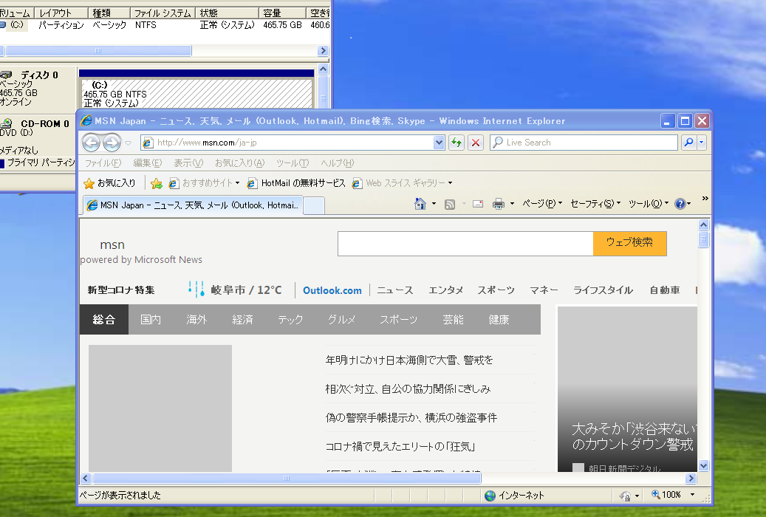Add page to favorites bar star icon
Viewport: 766px width, 517px height.
[x=157, y=183]
